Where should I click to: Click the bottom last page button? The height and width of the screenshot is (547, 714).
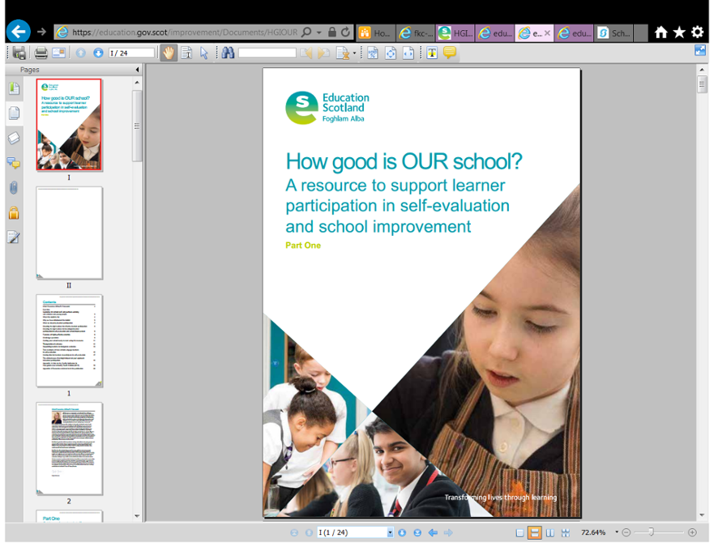[x=417, y=532]
